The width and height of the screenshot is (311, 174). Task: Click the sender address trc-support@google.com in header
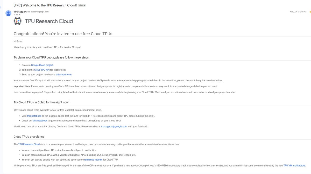[38, 12]
